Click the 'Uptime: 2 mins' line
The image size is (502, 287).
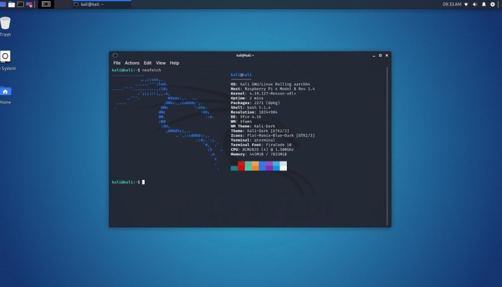pos(247,98)
